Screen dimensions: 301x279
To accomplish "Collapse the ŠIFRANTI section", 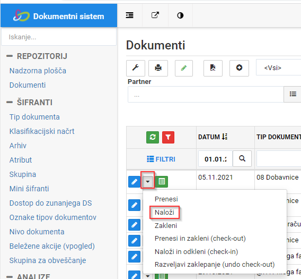I will (10, 102).
